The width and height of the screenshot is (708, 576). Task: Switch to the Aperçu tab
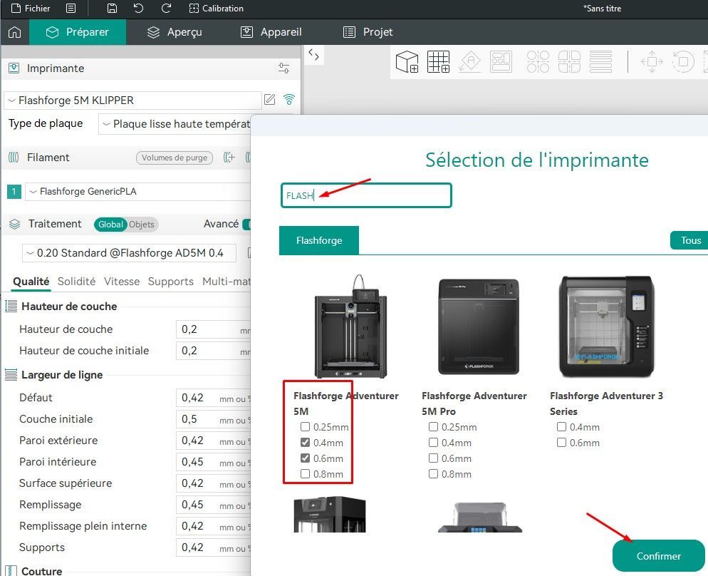click(175, 32)
